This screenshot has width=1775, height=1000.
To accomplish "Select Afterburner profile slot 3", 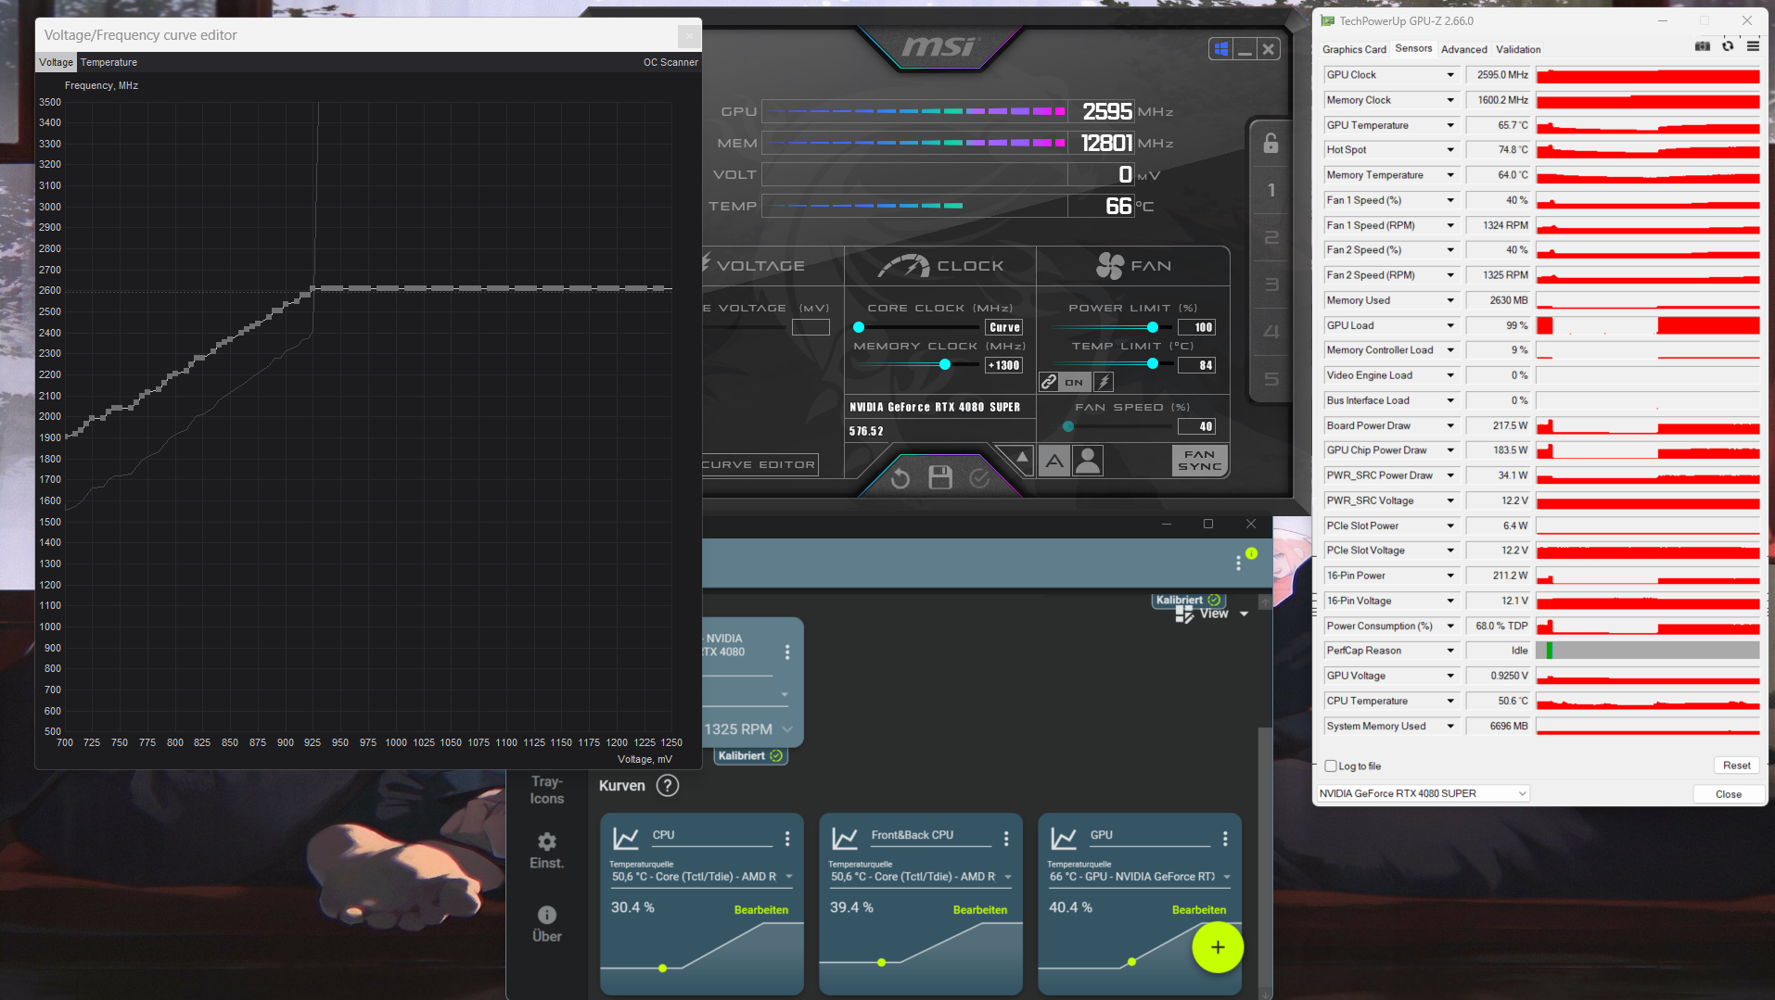I will (1271, 285).
